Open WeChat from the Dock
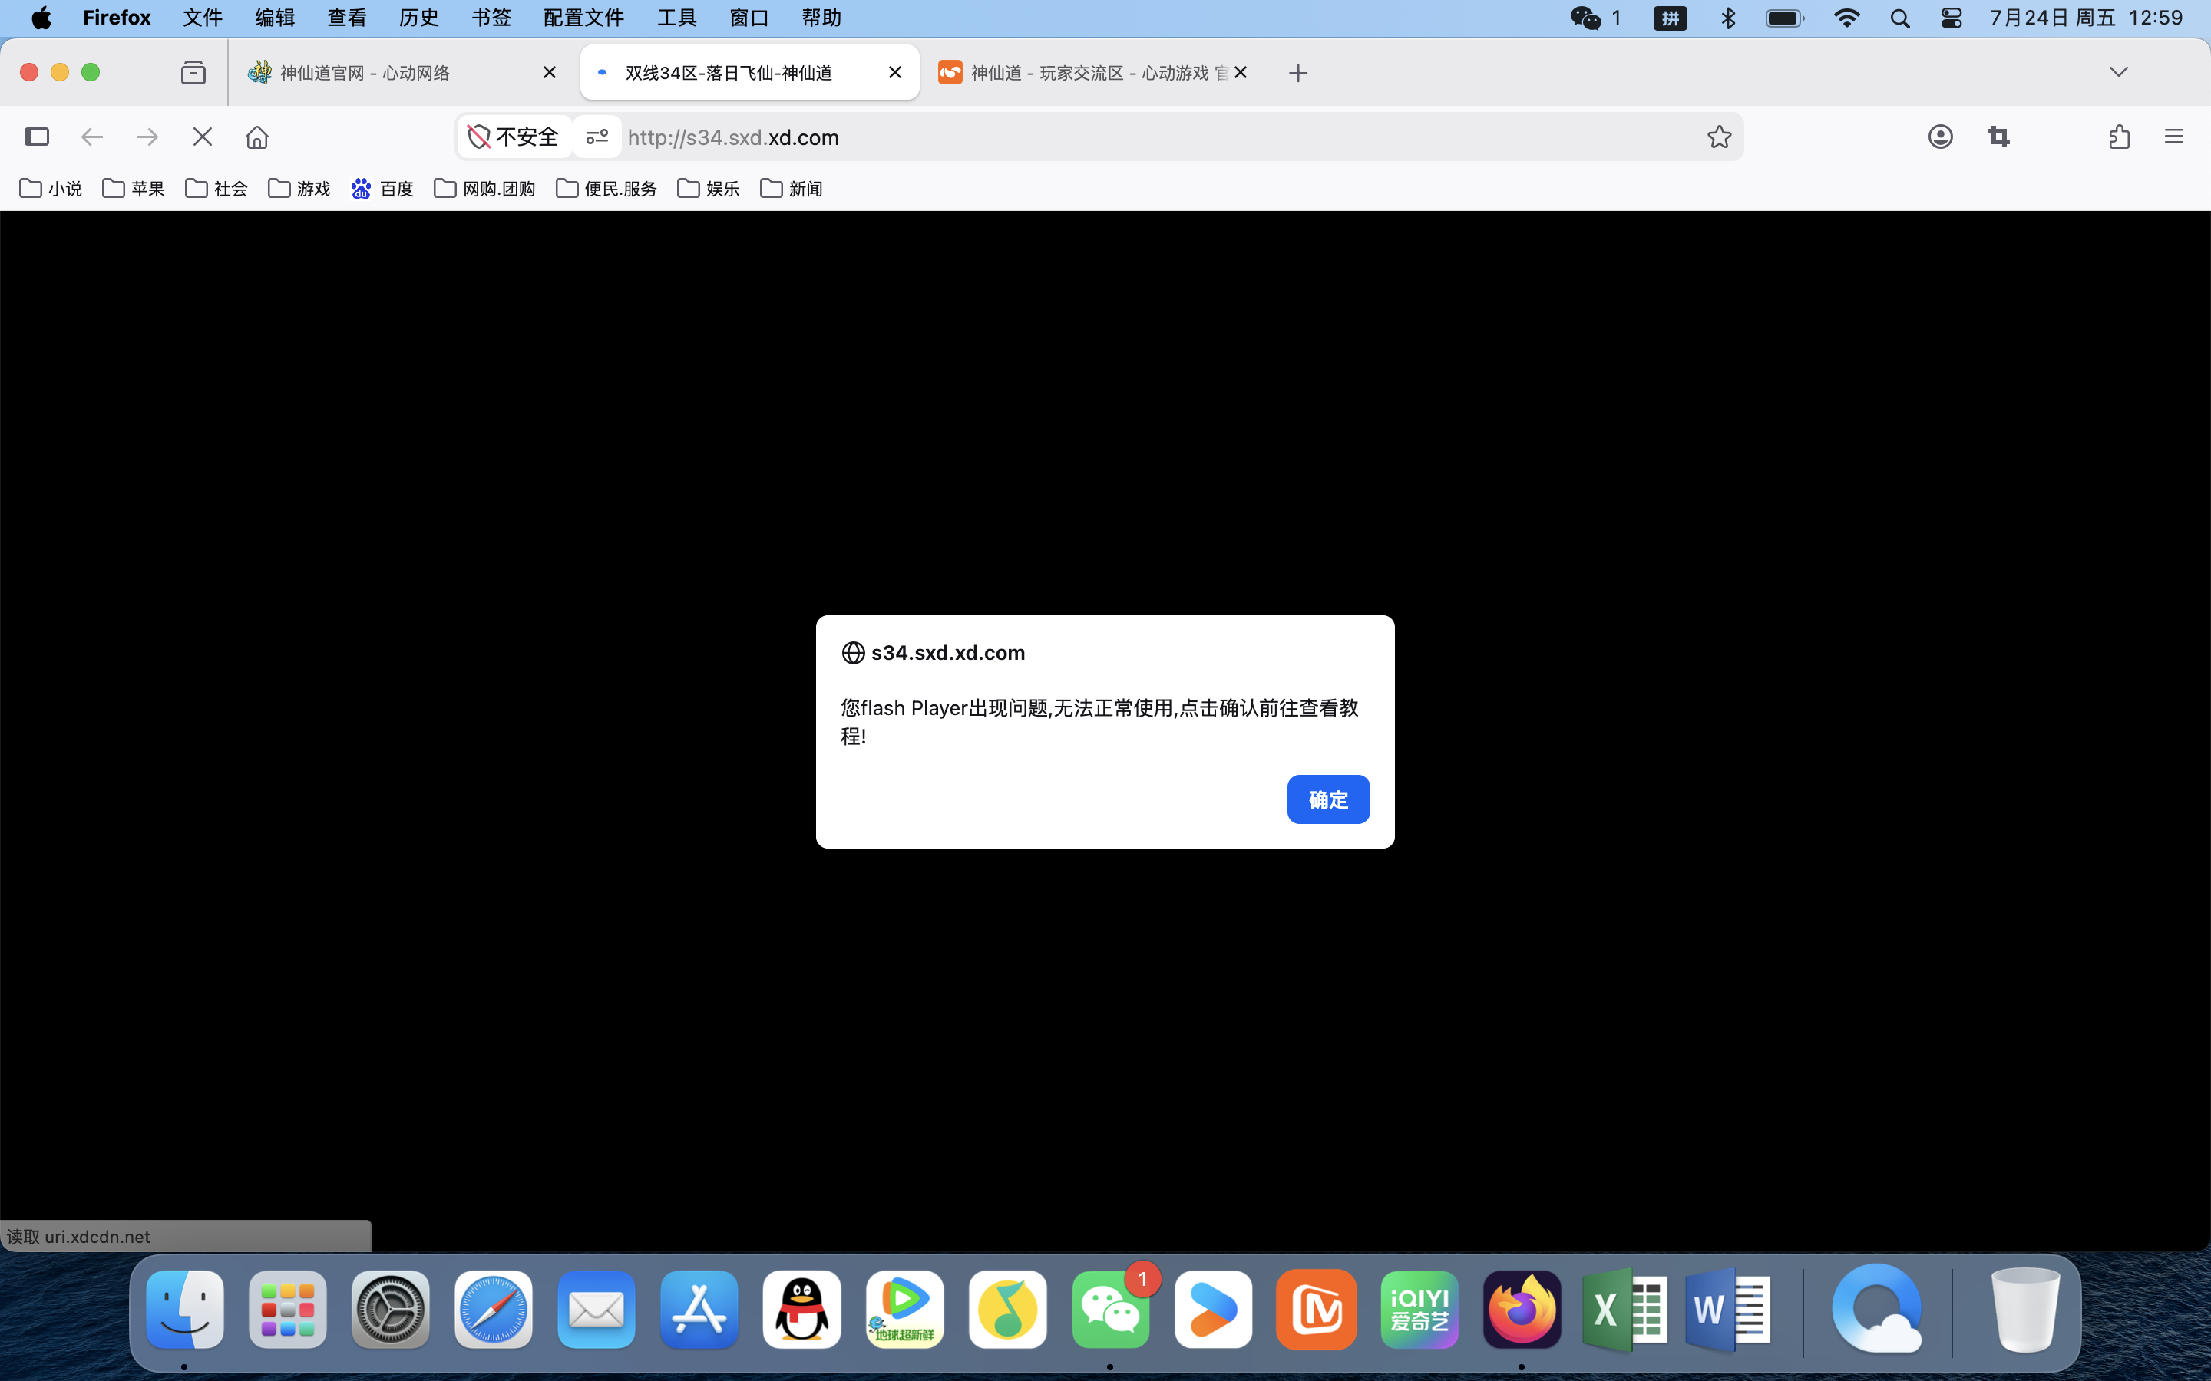Viewport: 2211px width, 1381px height. click(x=1111, y=1309)
